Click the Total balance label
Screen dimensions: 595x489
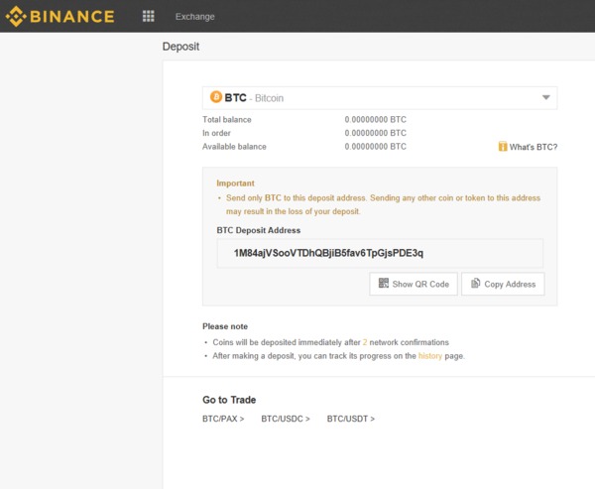pos(226,120)
